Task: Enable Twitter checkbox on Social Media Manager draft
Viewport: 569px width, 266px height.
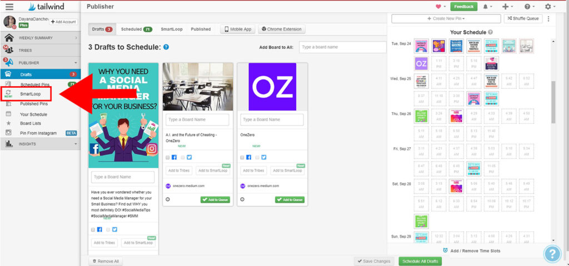Action: point(108,230)
